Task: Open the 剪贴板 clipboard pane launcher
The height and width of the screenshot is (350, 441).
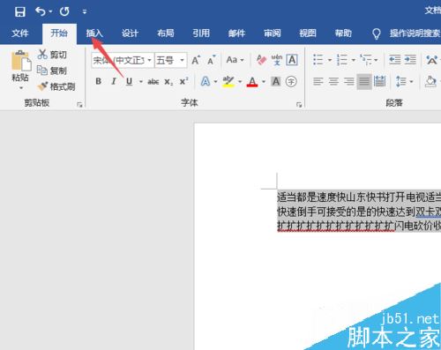Action: [79, 104]
